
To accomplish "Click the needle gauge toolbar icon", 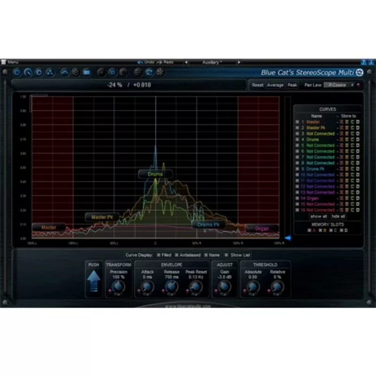I will pyautogui.click(x=28, y=72).
